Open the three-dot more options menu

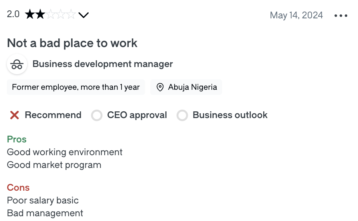click(341, 16)
